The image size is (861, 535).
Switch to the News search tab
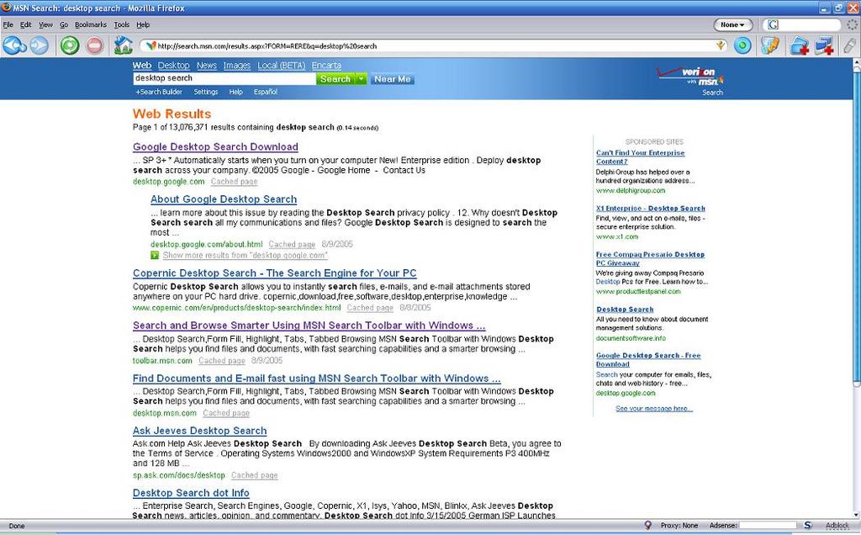(x=207, y=66)
